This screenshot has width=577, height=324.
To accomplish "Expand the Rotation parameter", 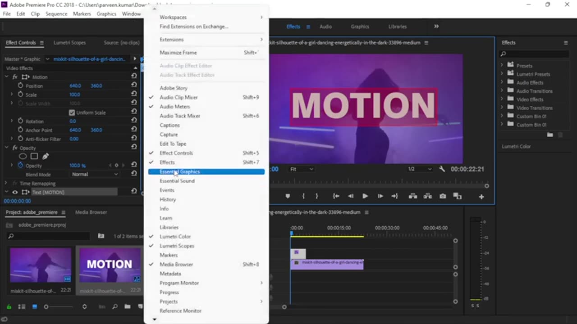I will (x=12, y=121).
